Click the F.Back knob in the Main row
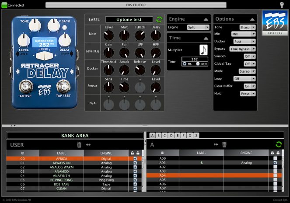The image size is (290, 203). (139, 34)
